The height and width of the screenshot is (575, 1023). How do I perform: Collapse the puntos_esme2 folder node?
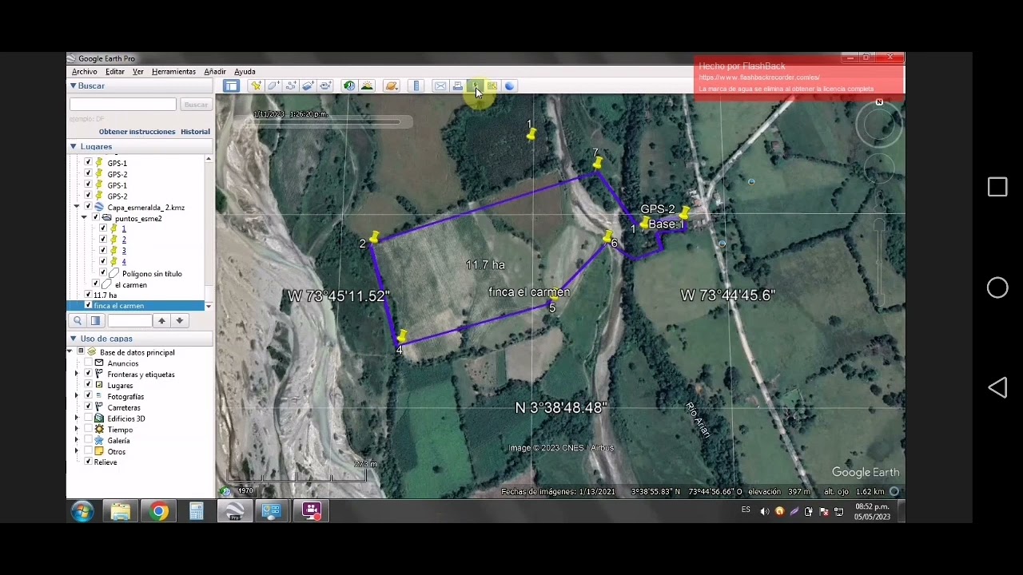(x=84, y=218)
